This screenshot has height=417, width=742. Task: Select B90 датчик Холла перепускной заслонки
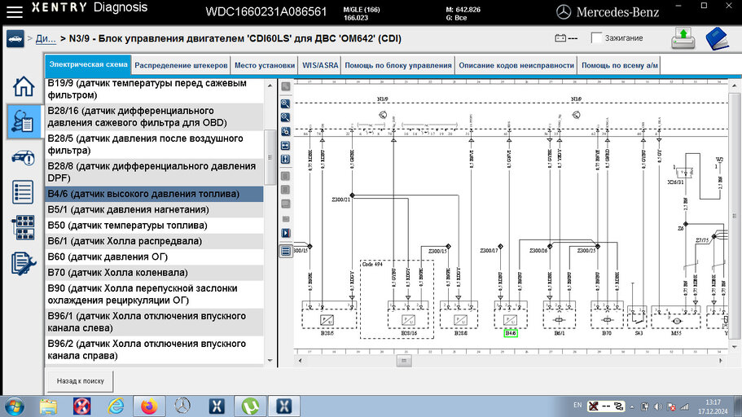click(155, 294)
